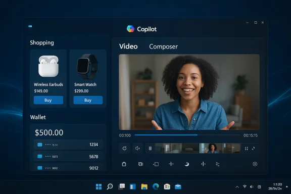The width and height of the screenshot is (291, 194).
Task: Click the align center vertical line icon
Action: pyautogui.click(x=203, y=164)
